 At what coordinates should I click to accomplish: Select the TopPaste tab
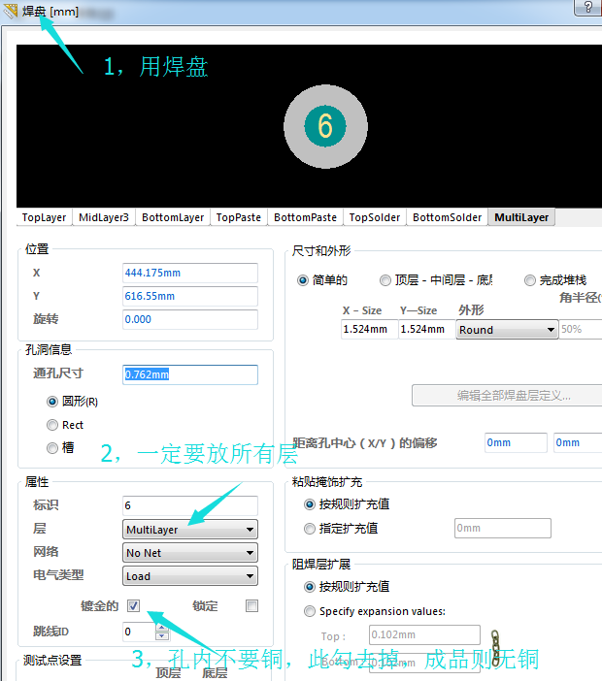pyautogui.click(x=238, y=217)
